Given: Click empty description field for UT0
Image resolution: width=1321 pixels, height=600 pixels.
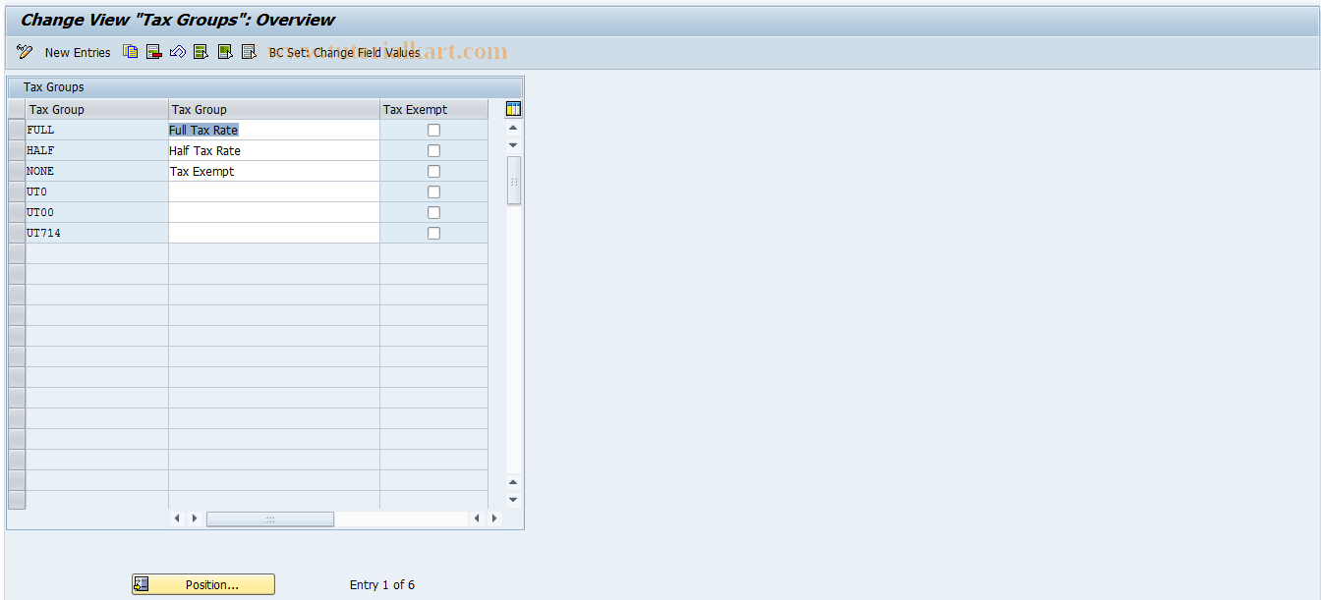Looking at the screenshot, I should [273, 191].
